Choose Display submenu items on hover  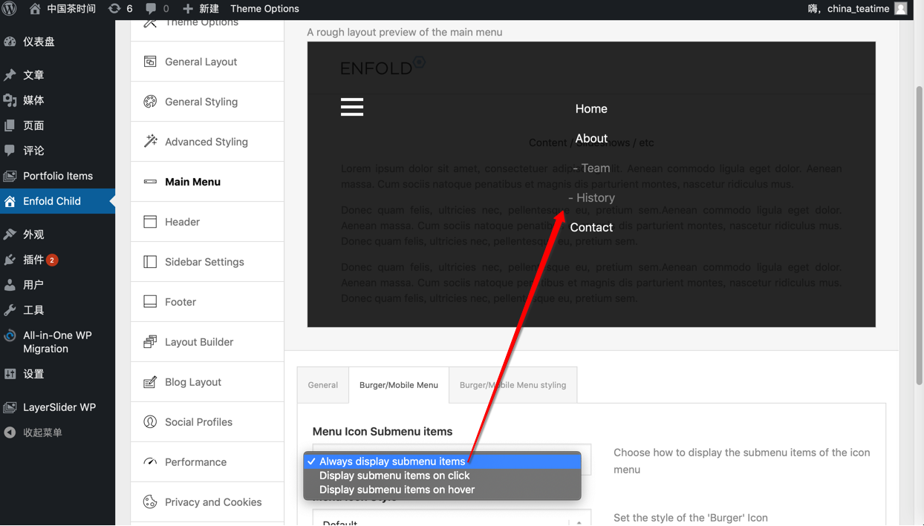(x=442, y=490)
